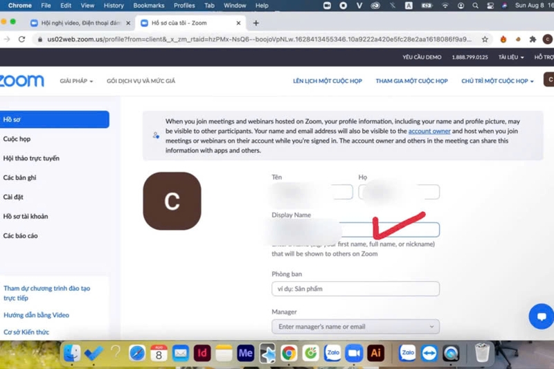The height and width of the screenshot is (369, 554).
Task: Open Các báo cáo sidebar item
Action: tap(20, 236)
